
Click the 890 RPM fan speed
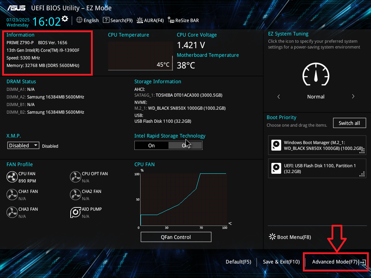27,181
